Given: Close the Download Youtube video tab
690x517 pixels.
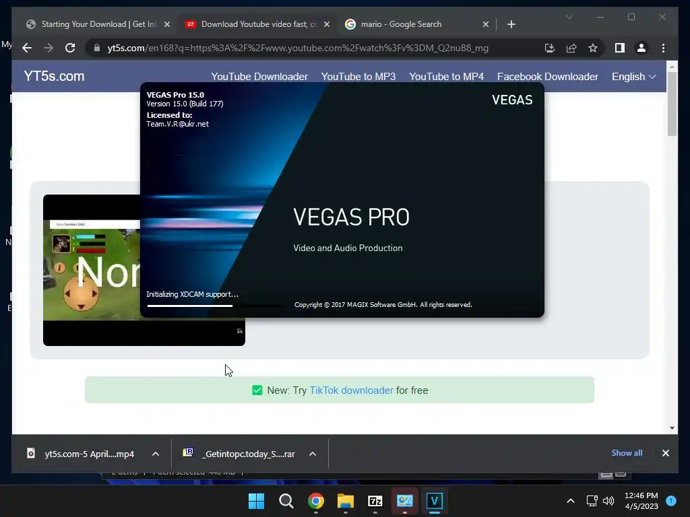Looking at the screenshot, I should tap(327, 24).
